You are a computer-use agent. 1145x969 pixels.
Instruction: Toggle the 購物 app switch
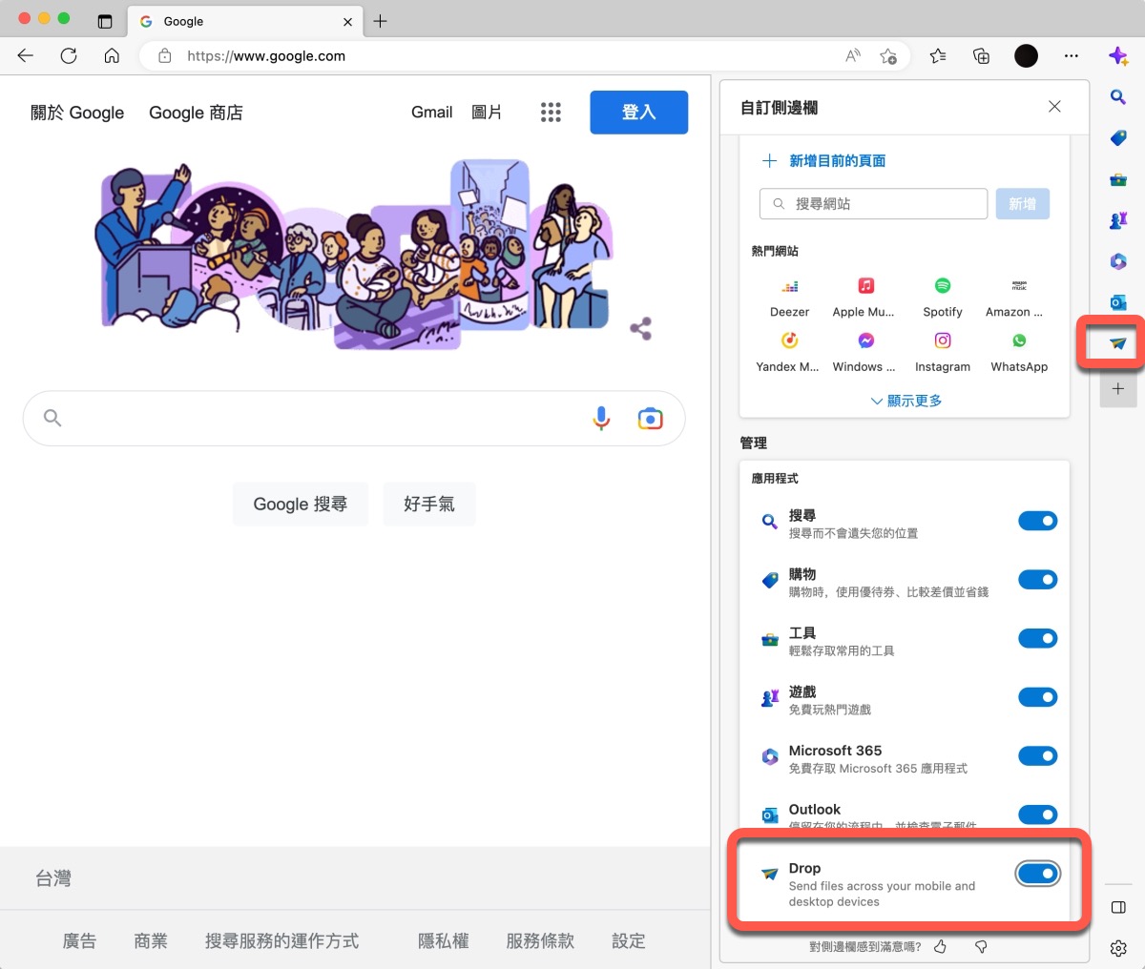1037,580
